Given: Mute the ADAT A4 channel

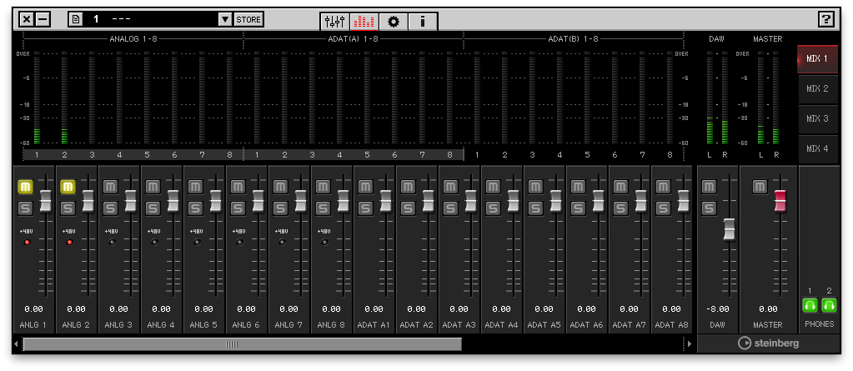Looking at the screenshot, I should 493,187.
